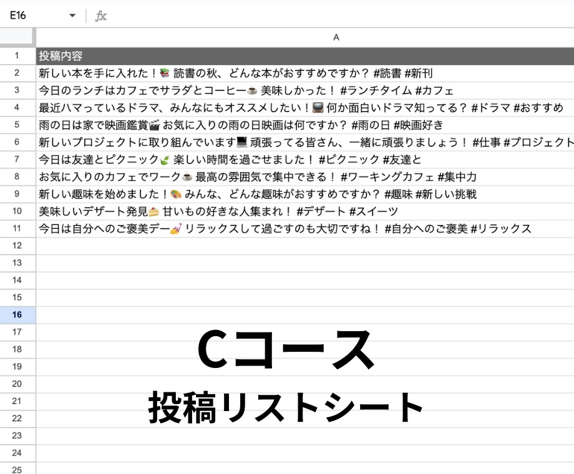Select row 10 header

pos(17,211)
